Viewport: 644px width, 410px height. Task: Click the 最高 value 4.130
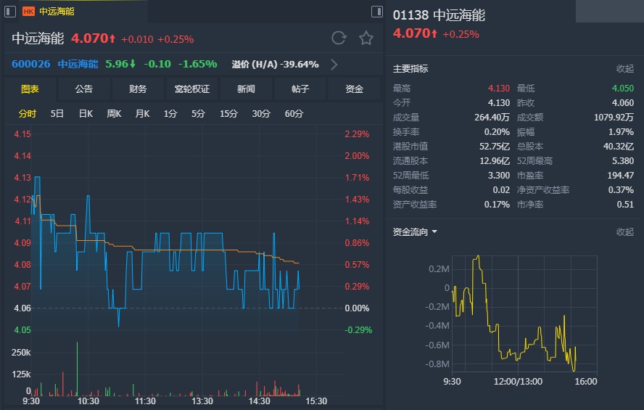click(x=499, y=89)
